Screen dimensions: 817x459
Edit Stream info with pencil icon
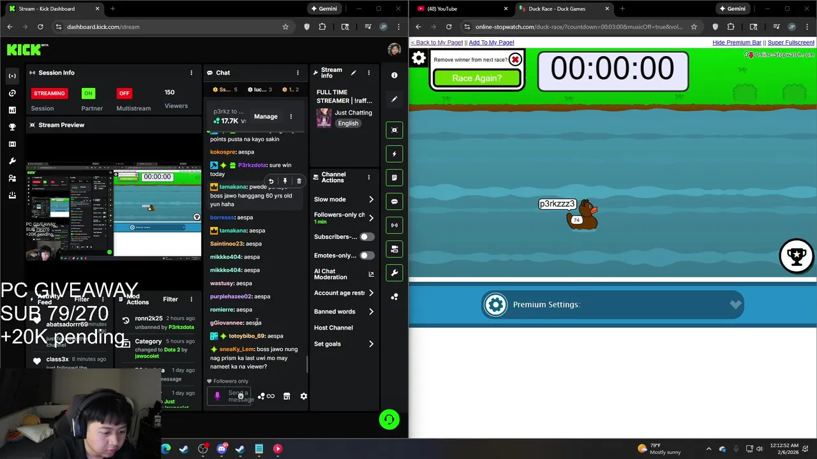pyautogui.click(x=353, y=73)
